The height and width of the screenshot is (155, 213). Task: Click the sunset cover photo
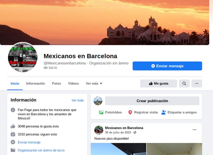(105, 22)
